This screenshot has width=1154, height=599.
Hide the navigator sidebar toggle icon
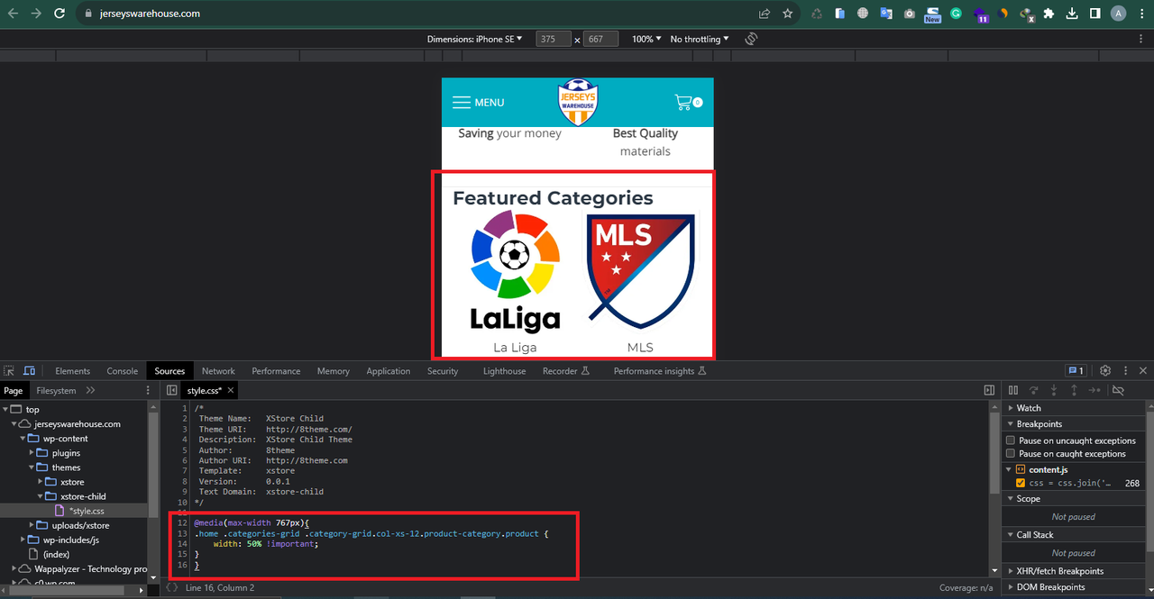coord(171,390)
